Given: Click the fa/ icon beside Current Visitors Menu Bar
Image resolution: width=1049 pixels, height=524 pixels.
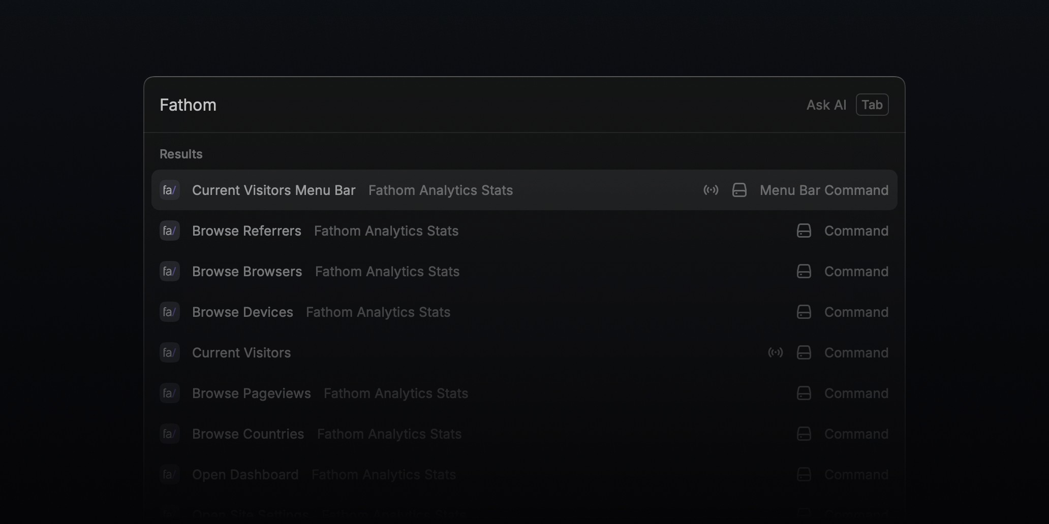Looking at the screenshot, I should point(169,190).
